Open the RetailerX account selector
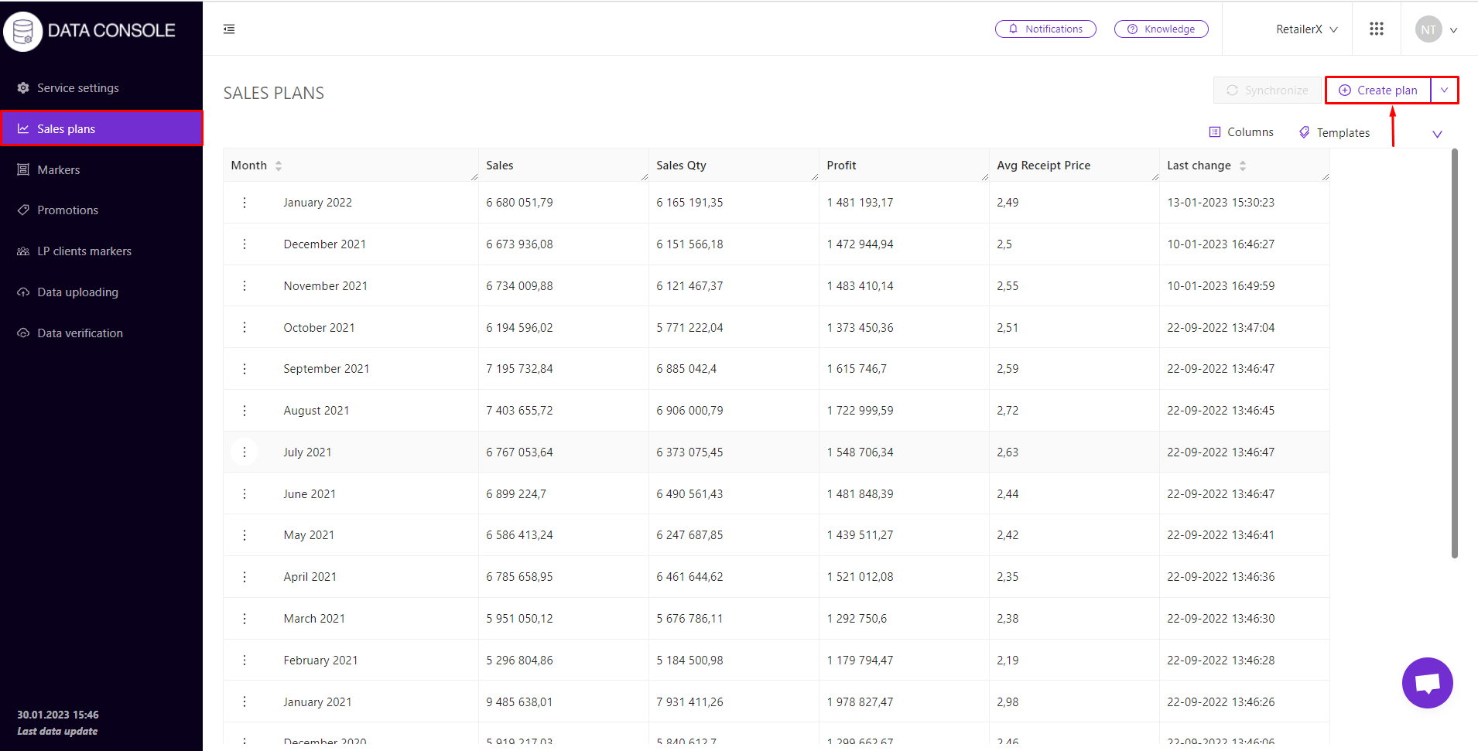Image resolution: width=1478 pixels, height=751 pixels. tap(1306, 29)
